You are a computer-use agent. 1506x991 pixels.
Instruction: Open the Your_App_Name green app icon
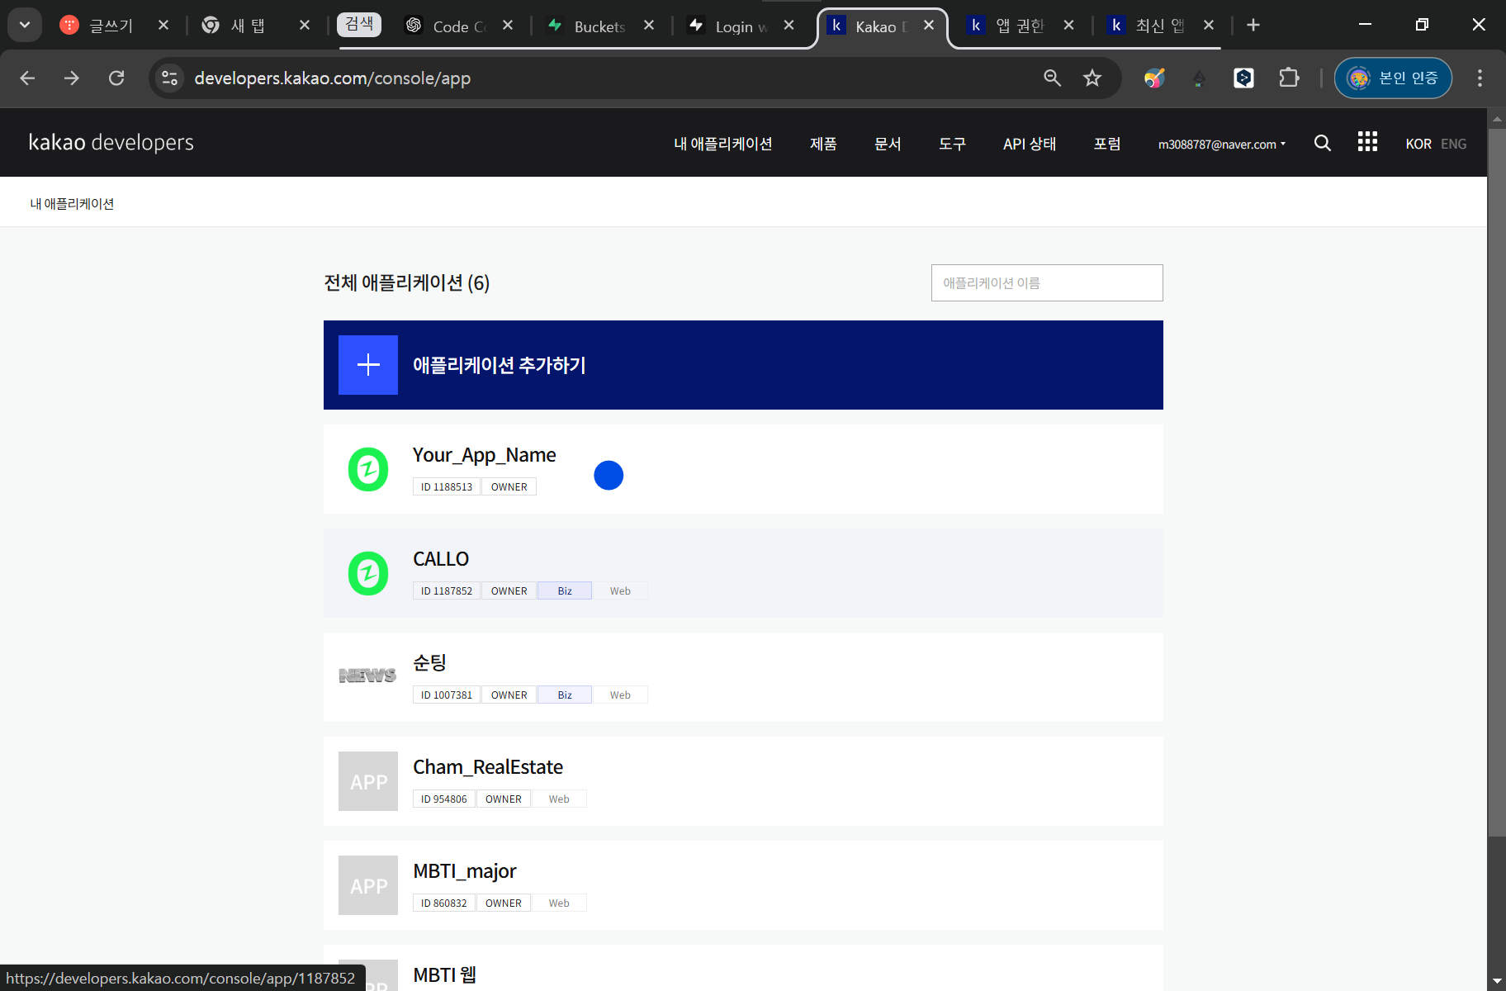[x=368, y=469]
